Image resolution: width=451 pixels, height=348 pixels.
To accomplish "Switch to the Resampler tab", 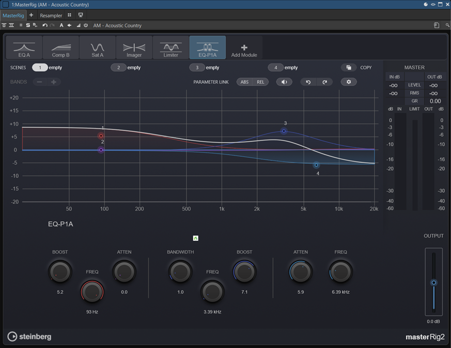I will pyautogui.click(x=51, y=15).
